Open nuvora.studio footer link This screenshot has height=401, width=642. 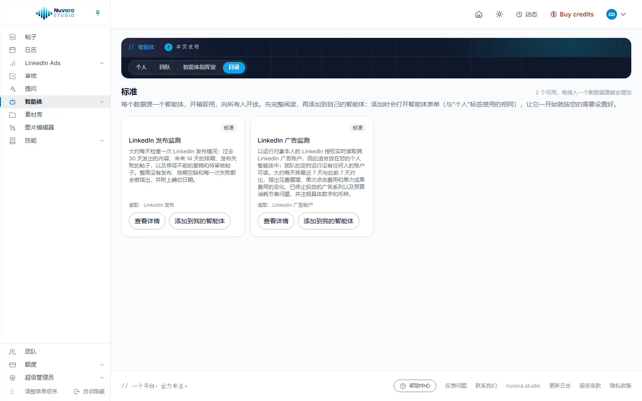point(523,386)
